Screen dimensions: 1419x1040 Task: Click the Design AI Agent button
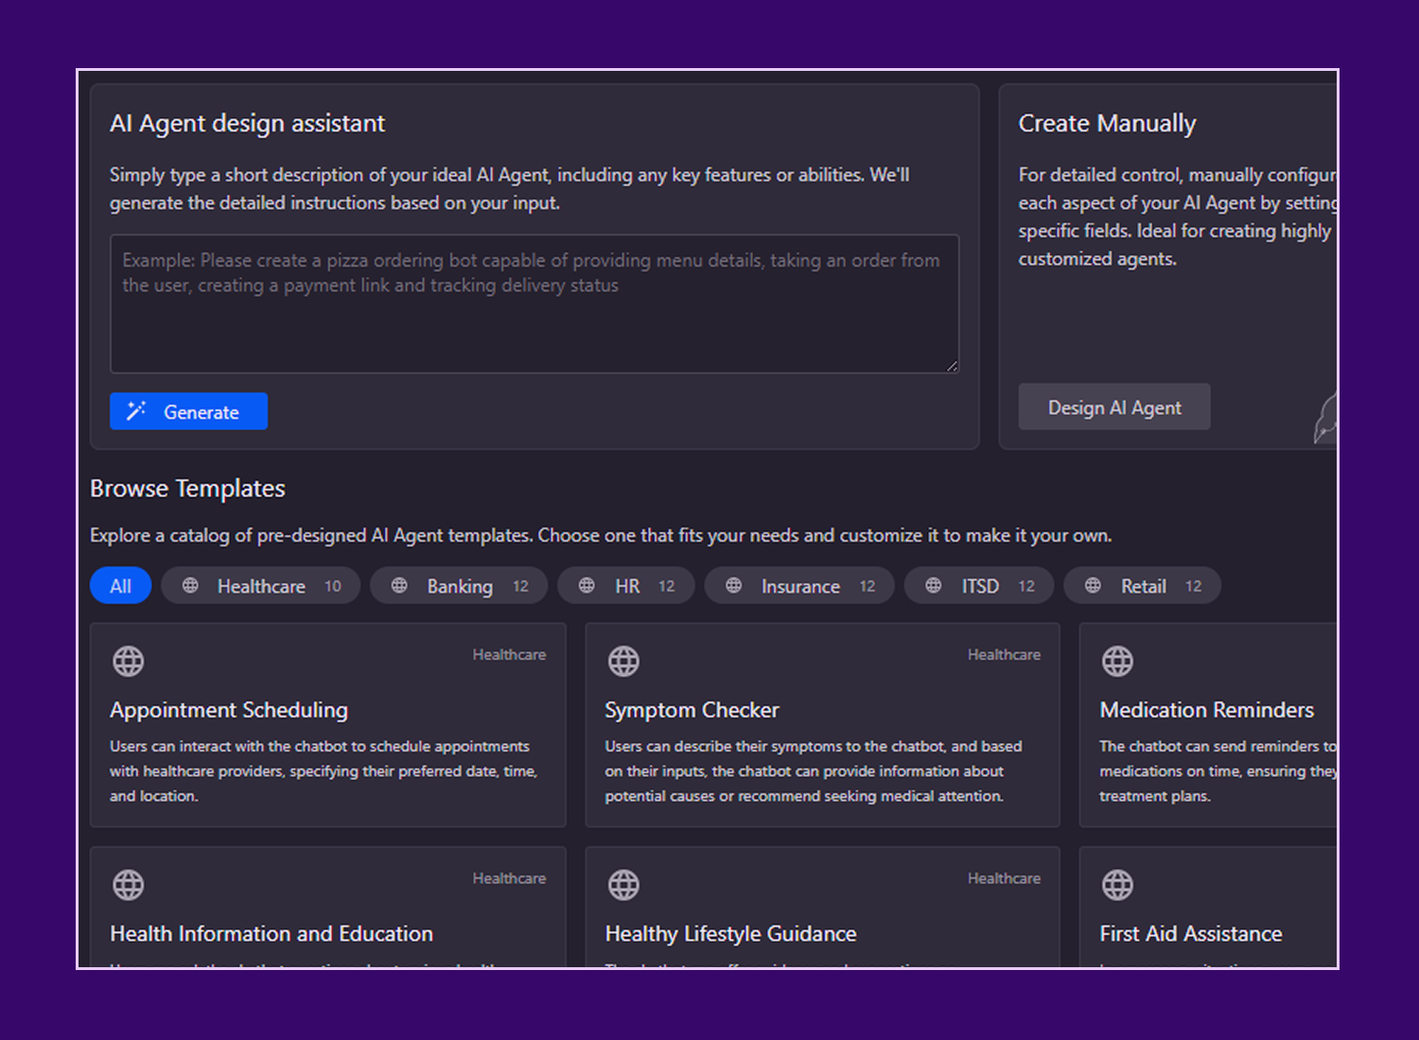point(1113,407)
